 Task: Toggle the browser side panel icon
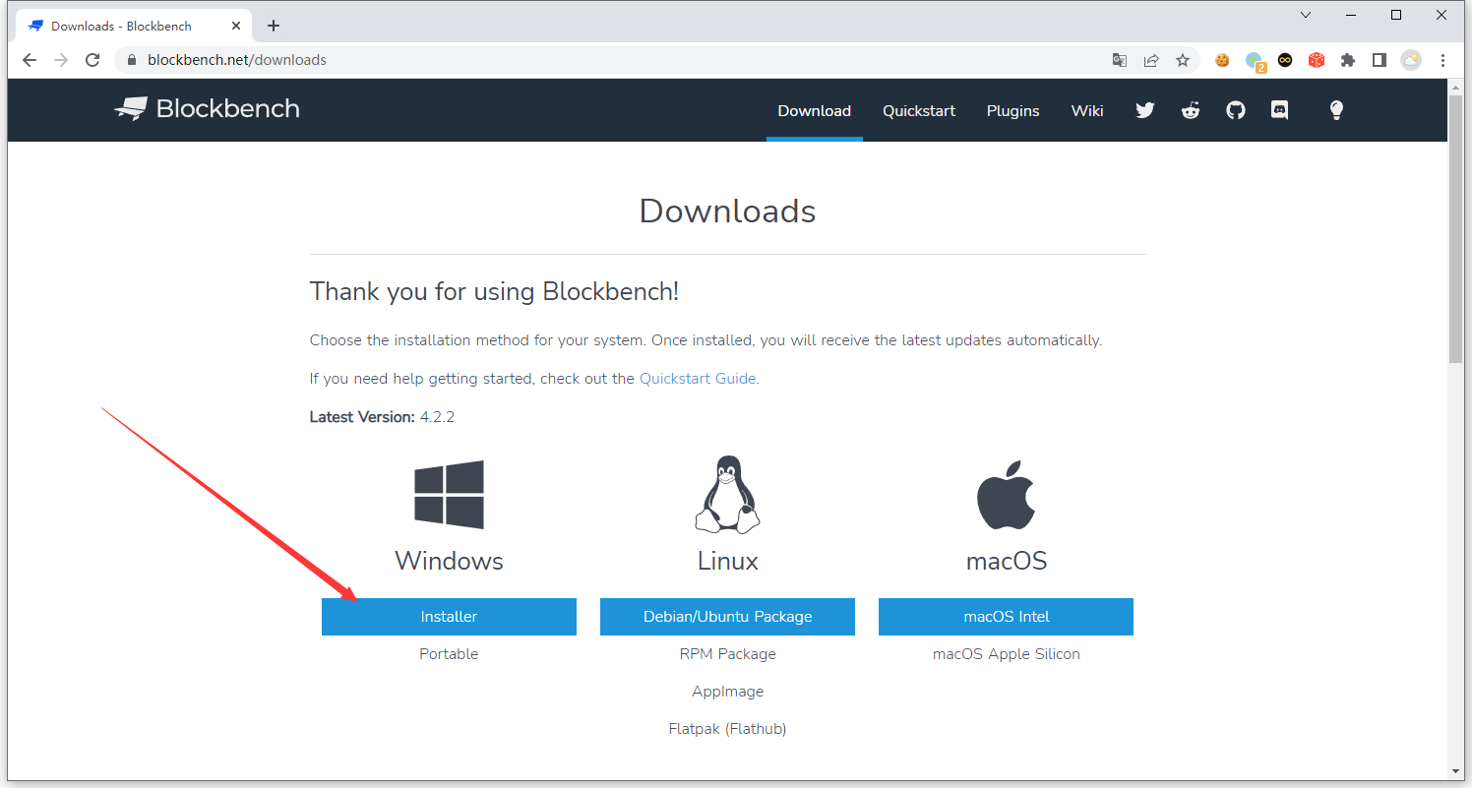[x=1380, y=60]
